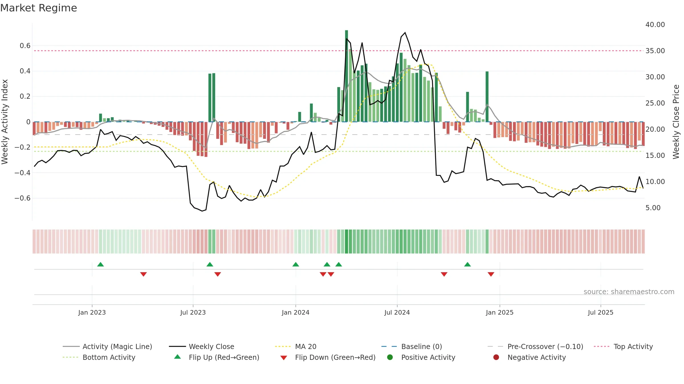Toggle the Activity (Magic Line) legend entry

click(107, 346)
